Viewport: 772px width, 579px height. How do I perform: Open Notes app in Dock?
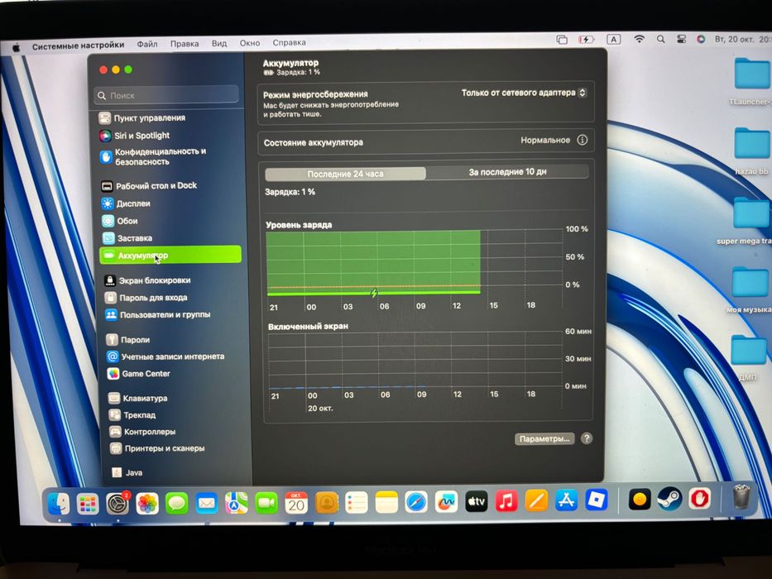click(386, 502)
